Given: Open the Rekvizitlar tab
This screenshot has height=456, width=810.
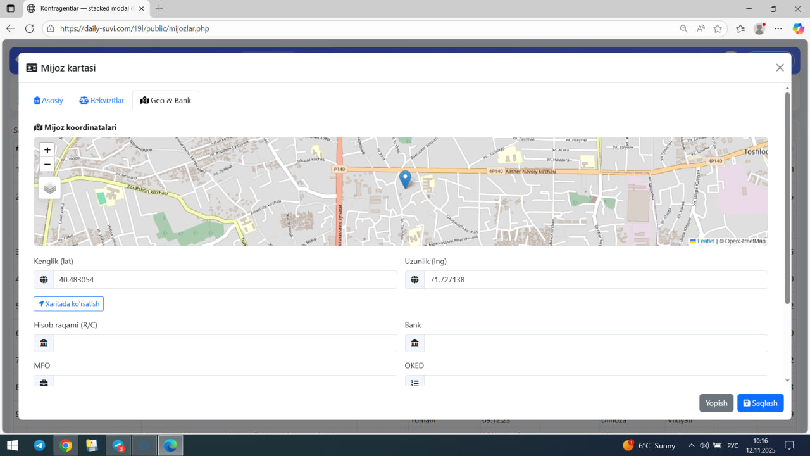Looking at the screenshot, I should tap(101, 101).
